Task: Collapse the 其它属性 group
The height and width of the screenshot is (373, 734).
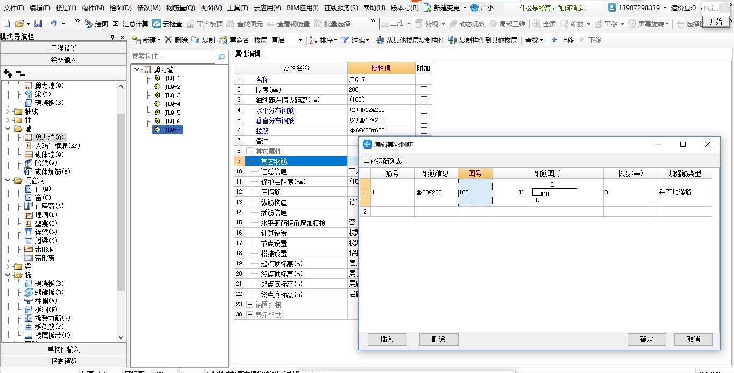Action: tap(250, 151)
